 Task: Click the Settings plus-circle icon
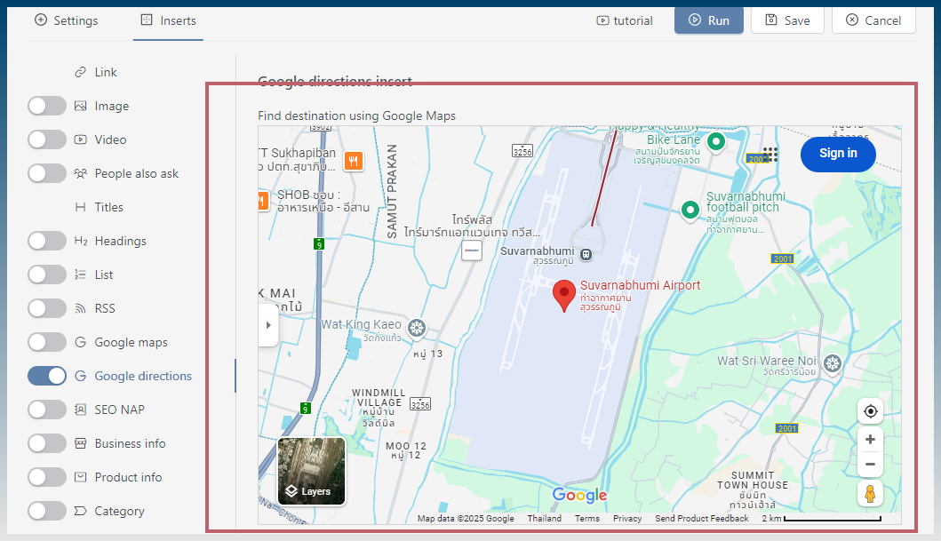(41, 20)
